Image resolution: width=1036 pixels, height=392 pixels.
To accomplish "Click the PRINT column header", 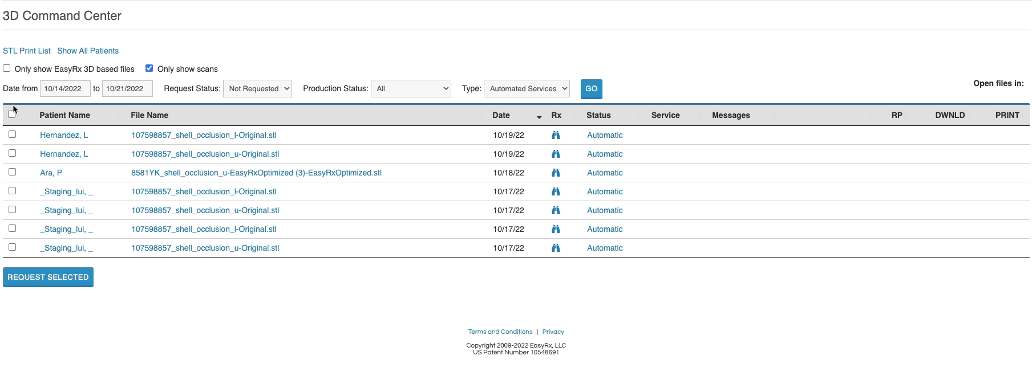I will click(1007, 116).
